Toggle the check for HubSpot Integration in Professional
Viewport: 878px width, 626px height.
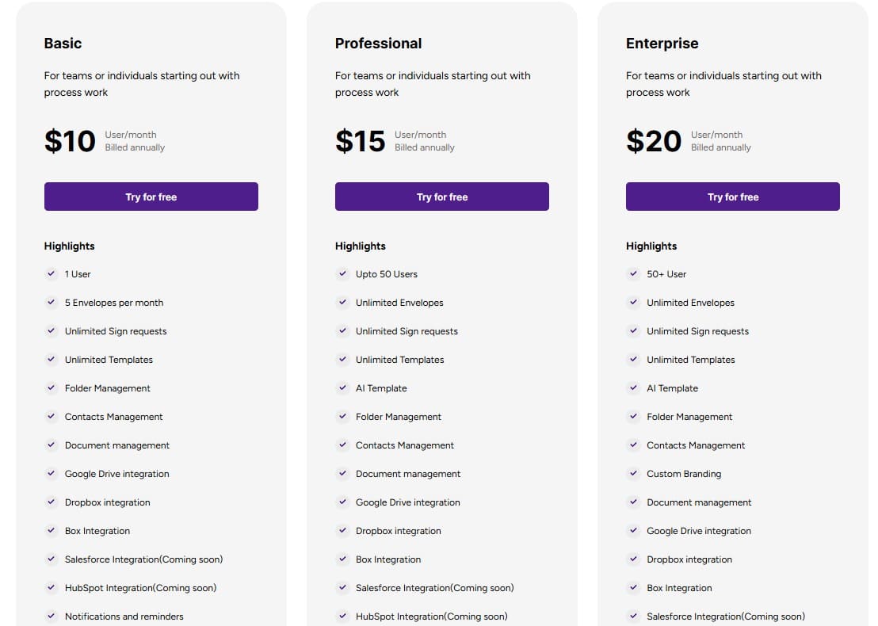(x=342, y=616)
